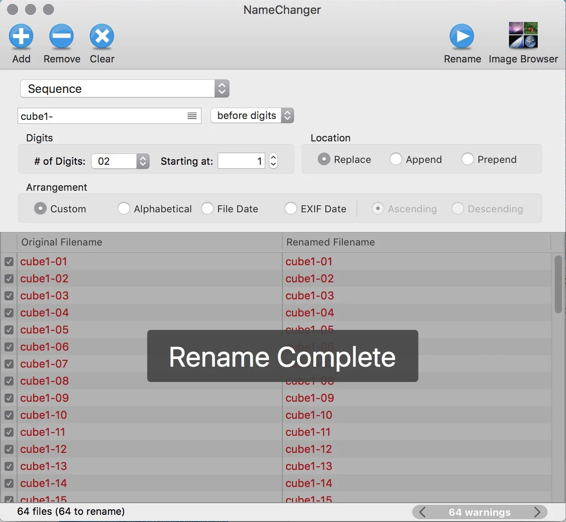Select File Date arrangement
The image size is (566, 522).
(x=207, y=209)
